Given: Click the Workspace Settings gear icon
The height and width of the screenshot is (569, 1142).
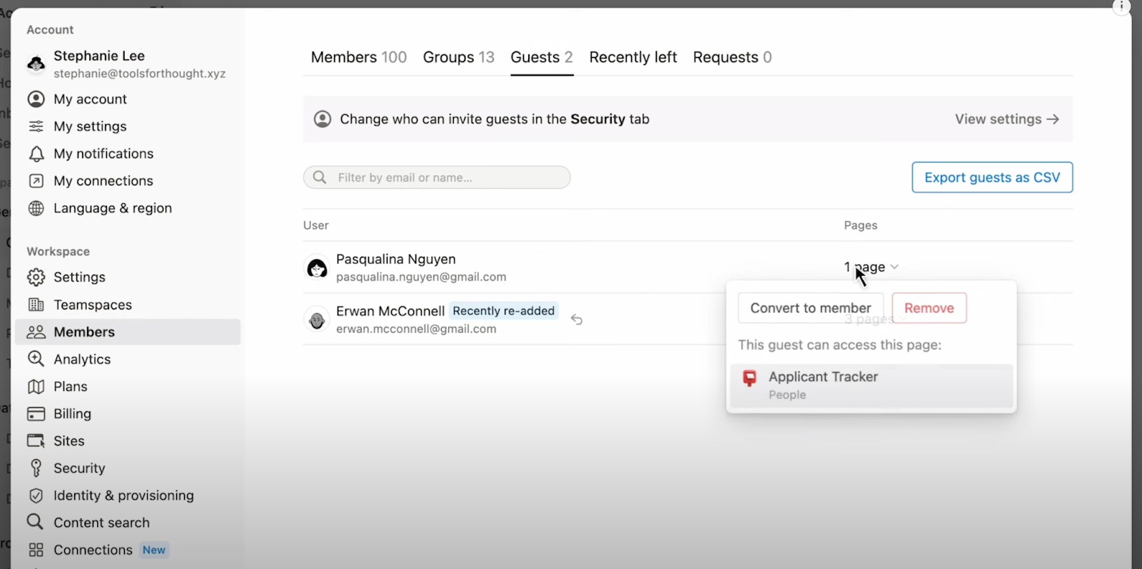Looking at the screenshot, I should 36,277.
